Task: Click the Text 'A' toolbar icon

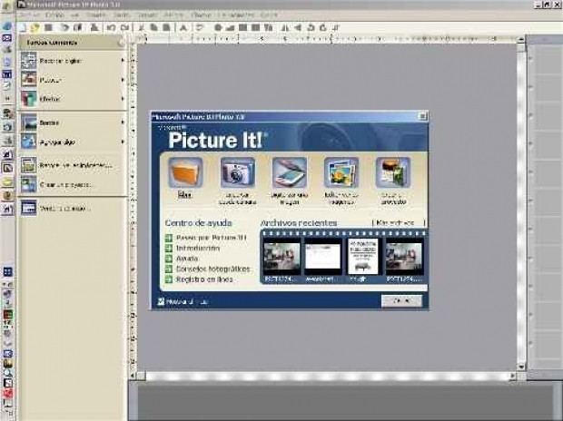Action: click(x=183, y=27)
